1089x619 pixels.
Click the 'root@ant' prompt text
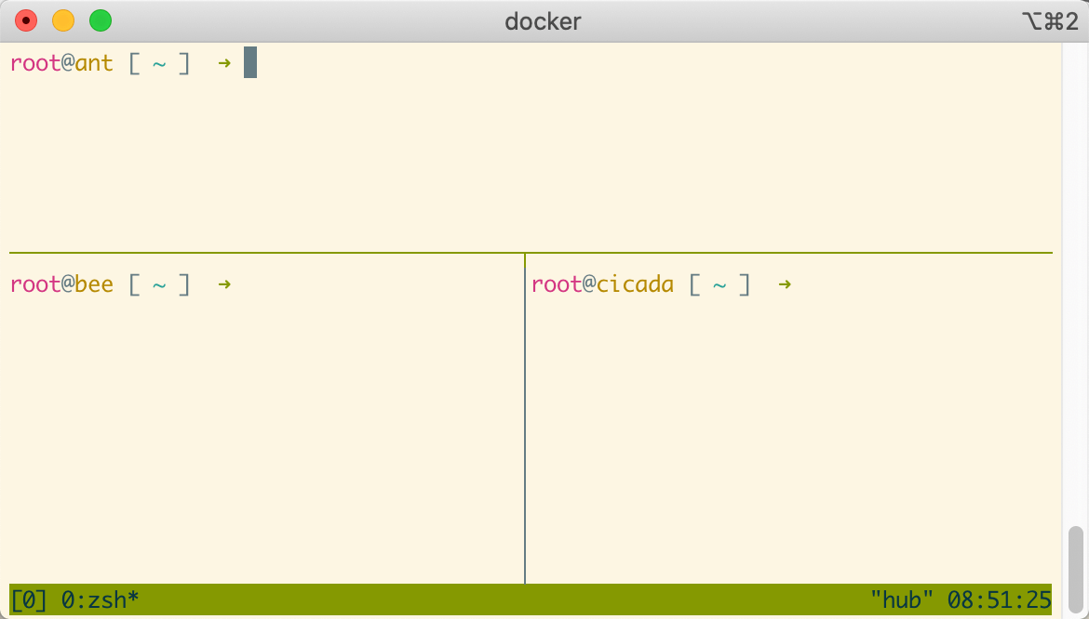pyautogui.click(x=61, y=63)
